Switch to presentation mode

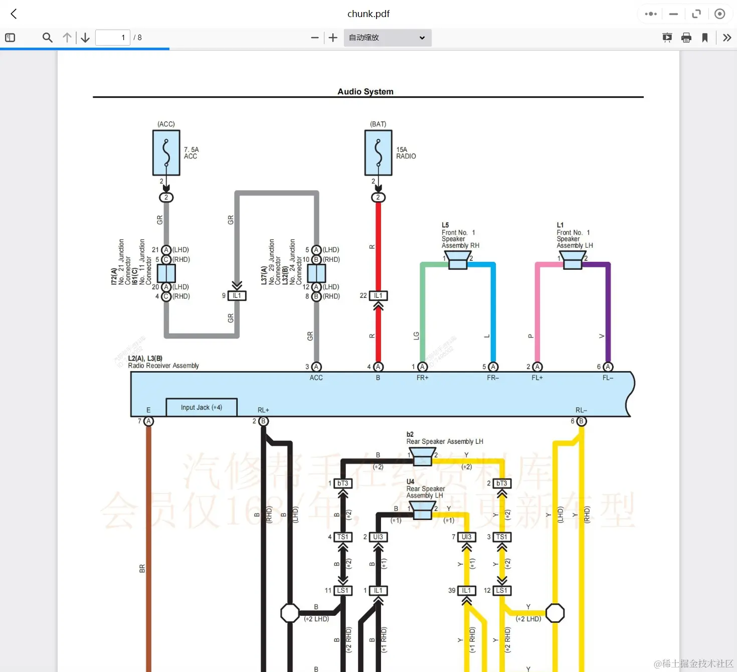[667, 38]
